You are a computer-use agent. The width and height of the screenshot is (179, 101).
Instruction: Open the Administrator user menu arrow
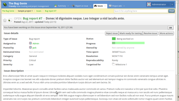pyautogui.click(x=172, y=4)
